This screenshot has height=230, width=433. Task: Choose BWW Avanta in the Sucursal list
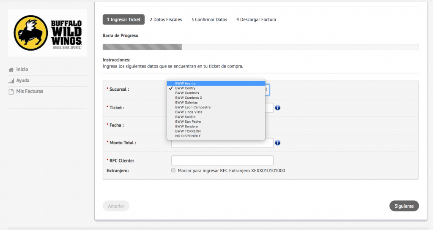coord(216,83)
